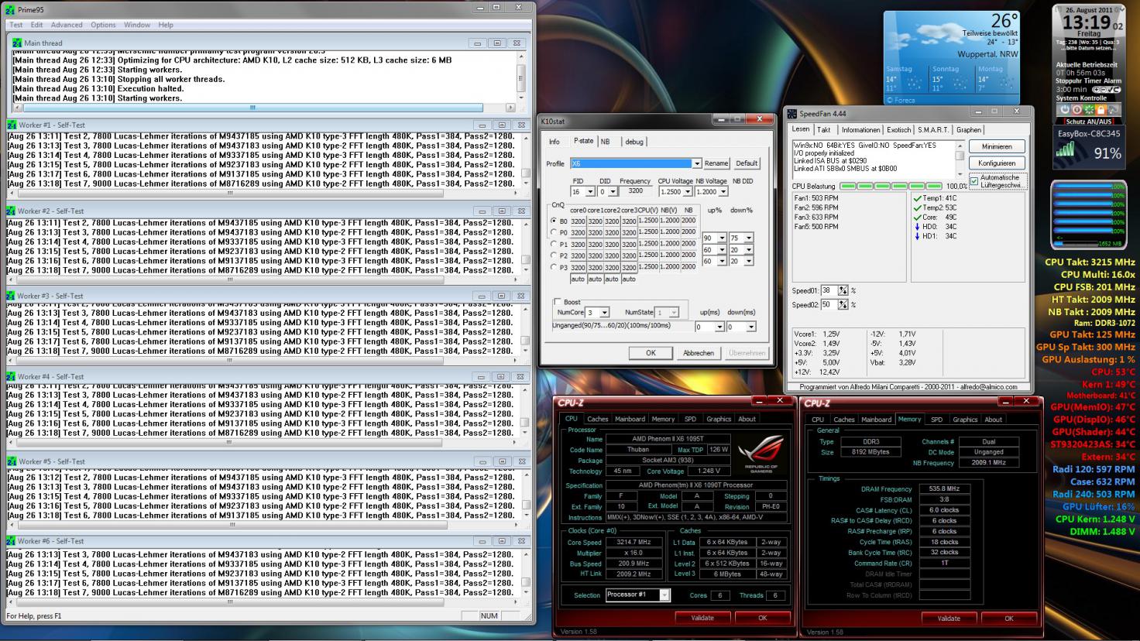This screenshot has width=1140, height=641.
Task: Open the Profile X6 dropdown in K10stat
Action: pos(697,163)
